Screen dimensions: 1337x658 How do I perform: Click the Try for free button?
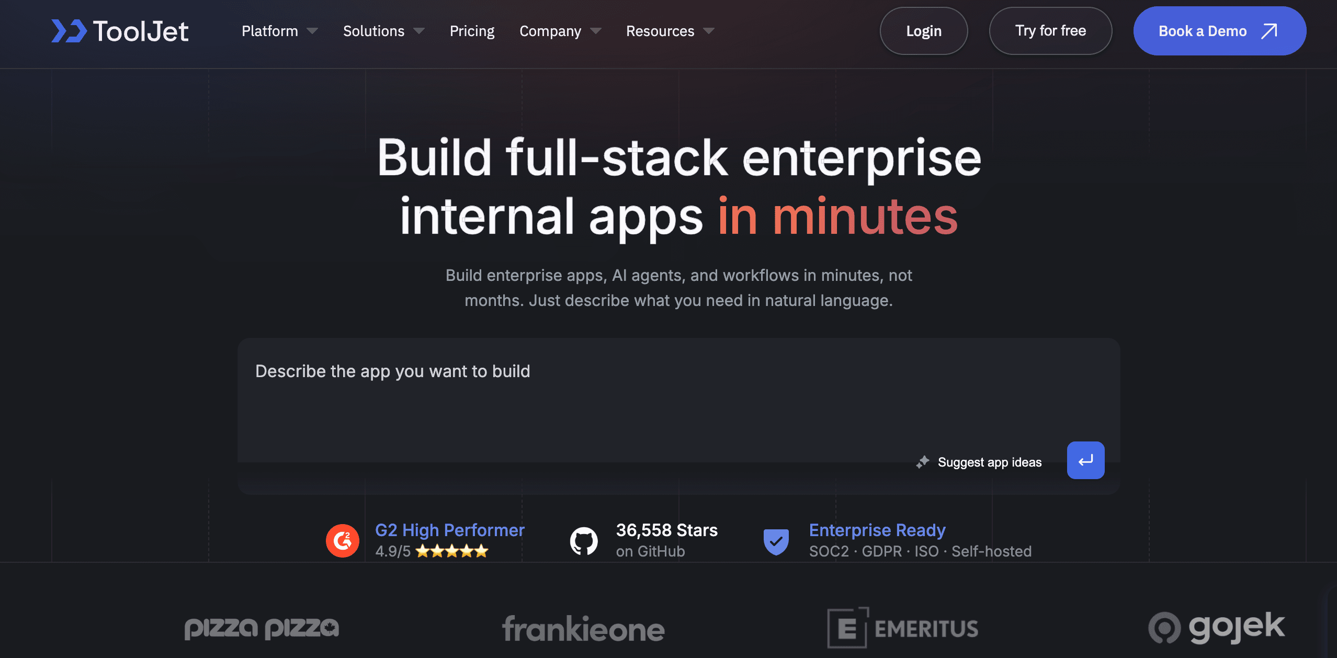[x=1050, y=31]
